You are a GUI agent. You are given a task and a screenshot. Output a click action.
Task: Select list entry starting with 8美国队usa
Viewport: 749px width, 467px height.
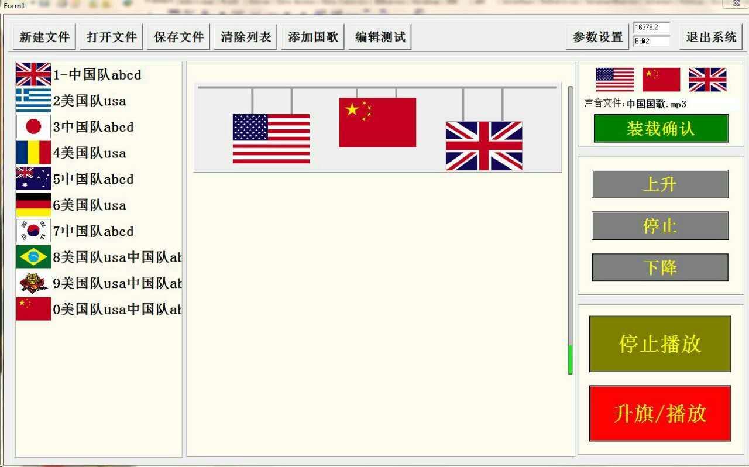pos(98,256)
